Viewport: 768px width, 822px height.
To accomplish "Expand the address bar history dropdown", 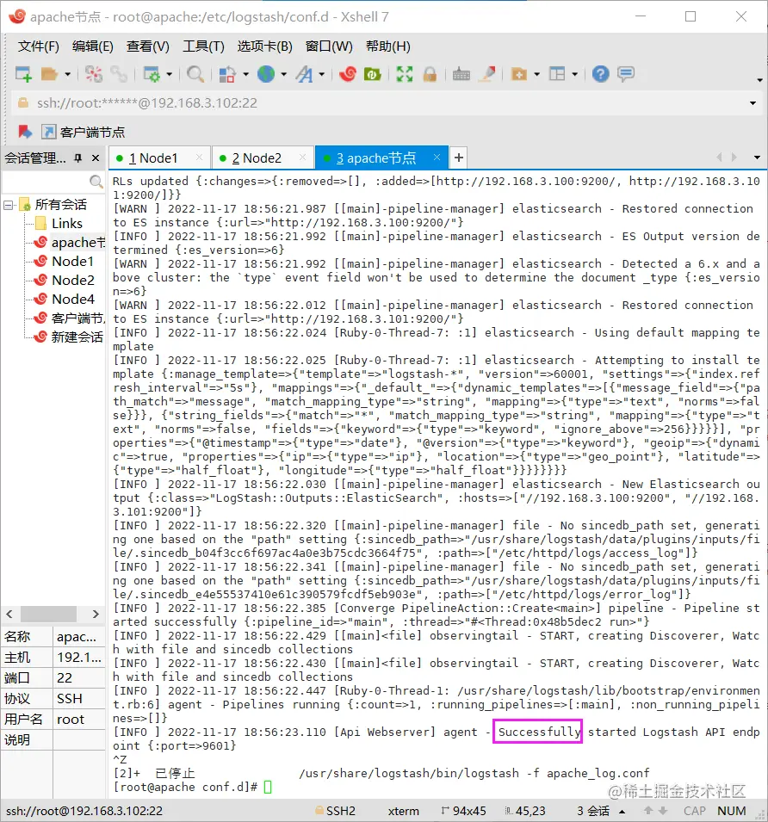I will [753, 102].
